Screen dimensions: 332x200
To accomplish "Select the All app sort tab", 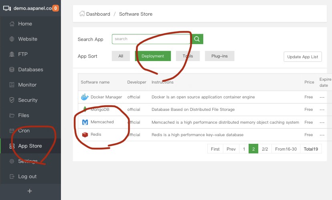I will coord(121,56).
